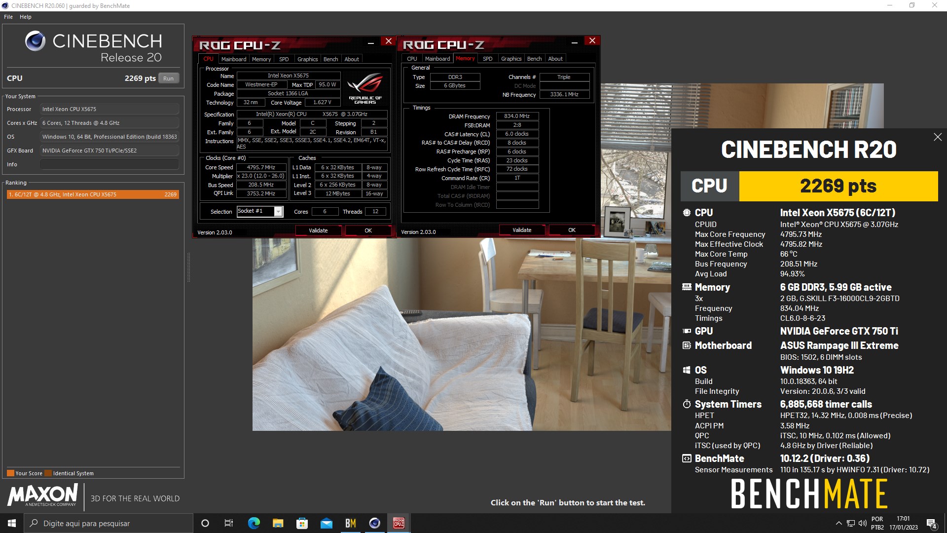The width and height of the screenshot is (947, 533).
Task: Open Graphics tab in left CPU-Z window
Action: (307, 59)
